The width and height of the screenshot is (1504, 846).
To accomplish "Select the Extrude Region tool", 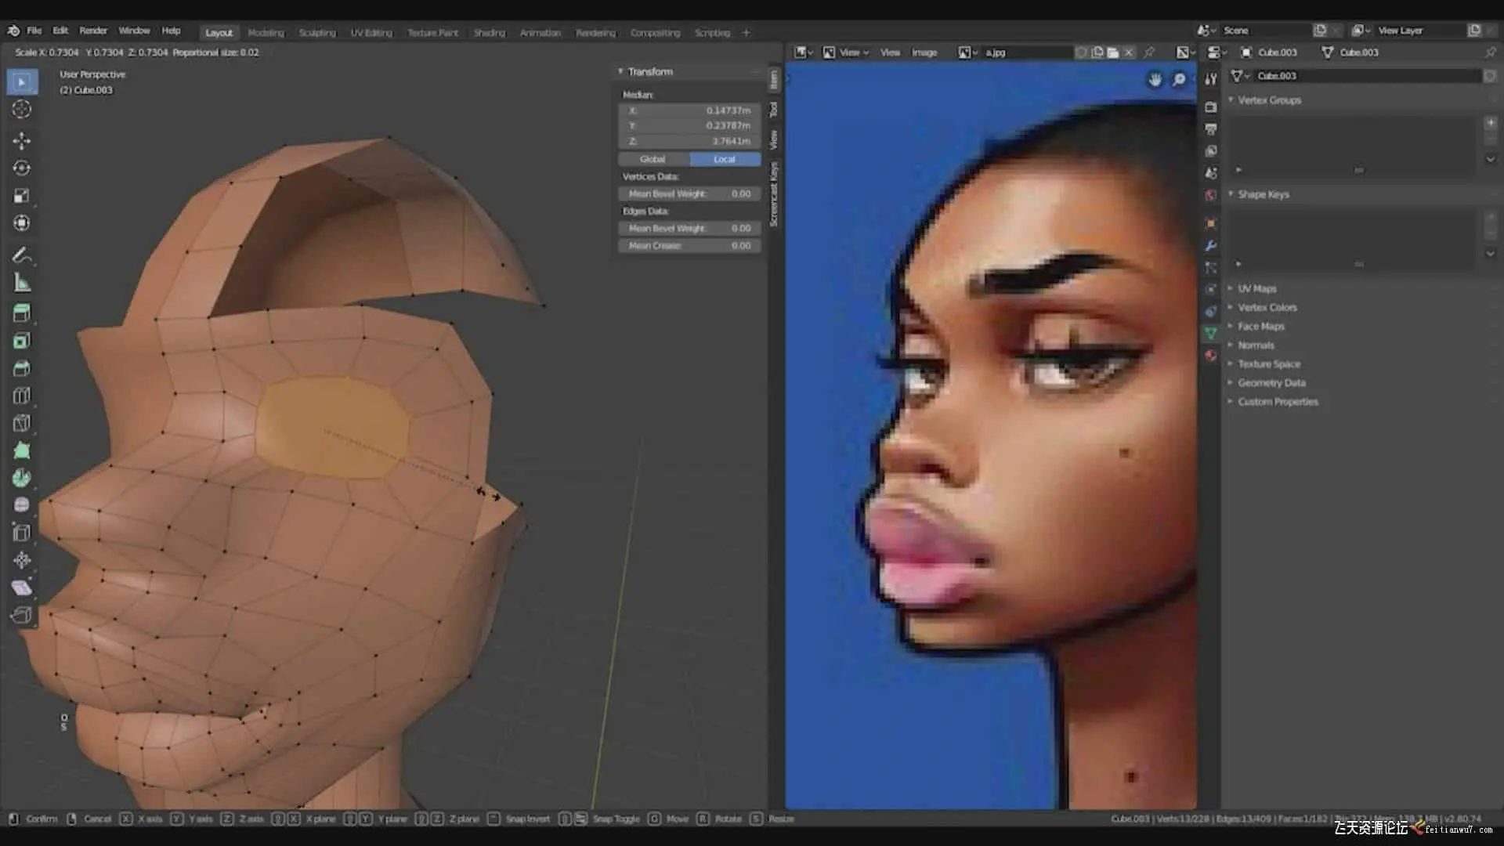I will [x=22, y=313].
